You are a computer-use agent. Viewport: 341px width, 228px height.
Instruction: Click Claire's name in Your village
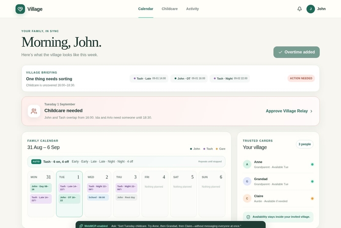258,196
